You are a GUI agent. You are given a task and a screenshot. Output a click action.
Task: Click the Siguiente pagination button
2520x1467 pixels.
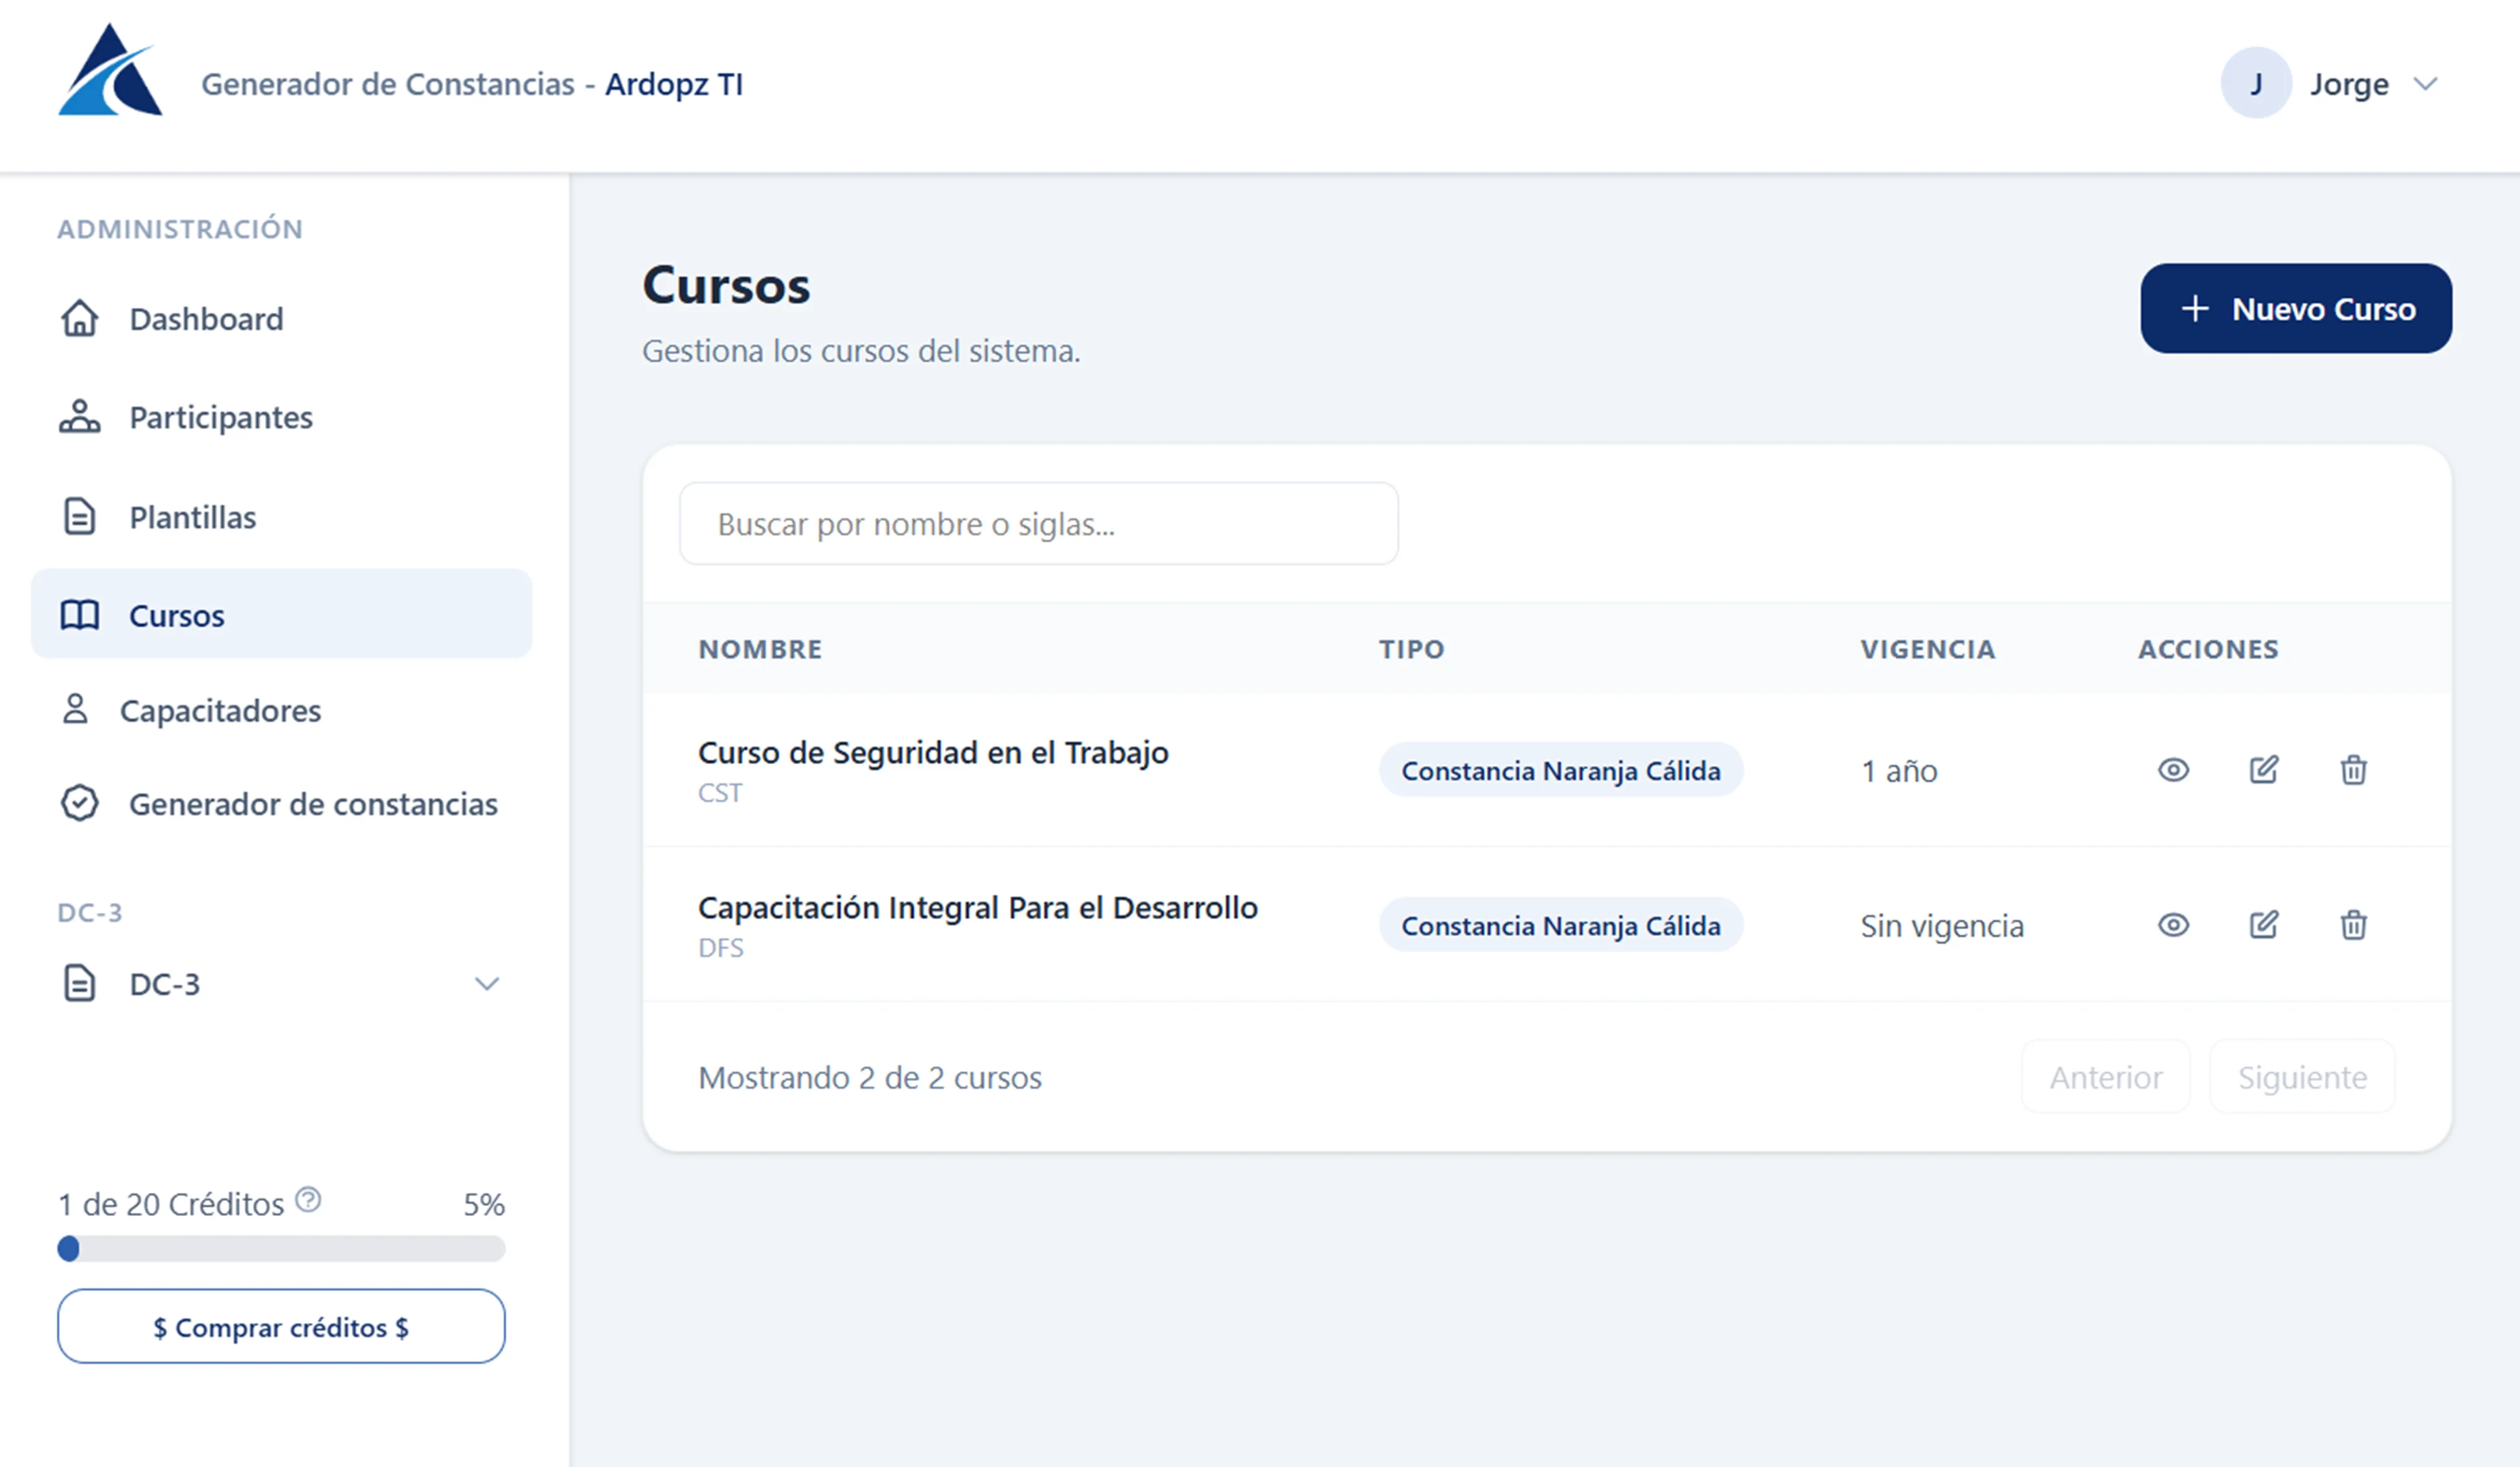2302,1077
